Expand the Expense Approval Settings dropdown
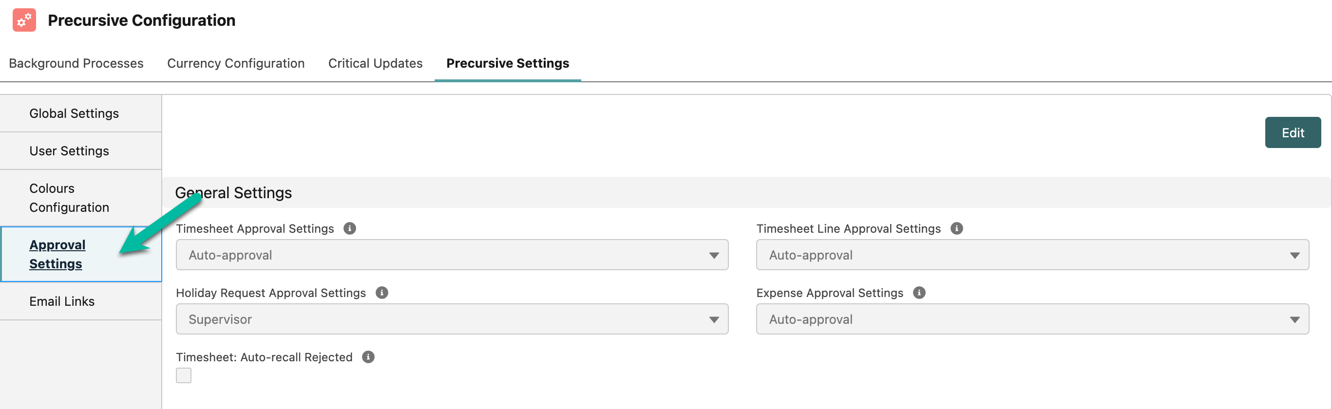The image size is (1332, 409). [1031, 319]
